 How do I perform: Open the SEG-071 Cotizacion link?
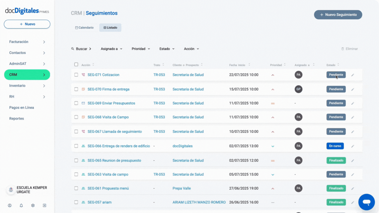[104, 75]
